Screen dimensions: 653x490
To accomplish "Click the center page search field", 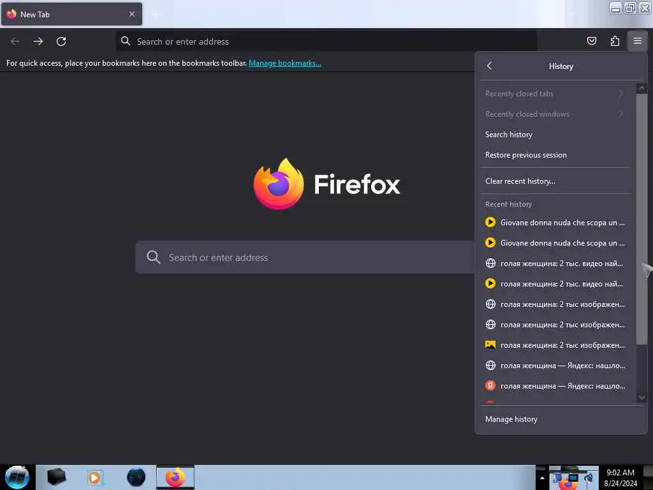I will coord(305,257).
